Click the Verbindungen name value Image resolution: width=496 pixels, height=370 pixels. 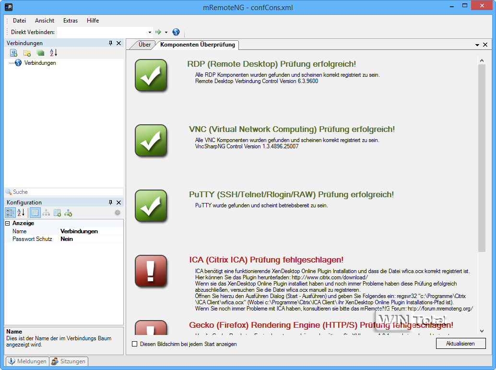[79, 231]
